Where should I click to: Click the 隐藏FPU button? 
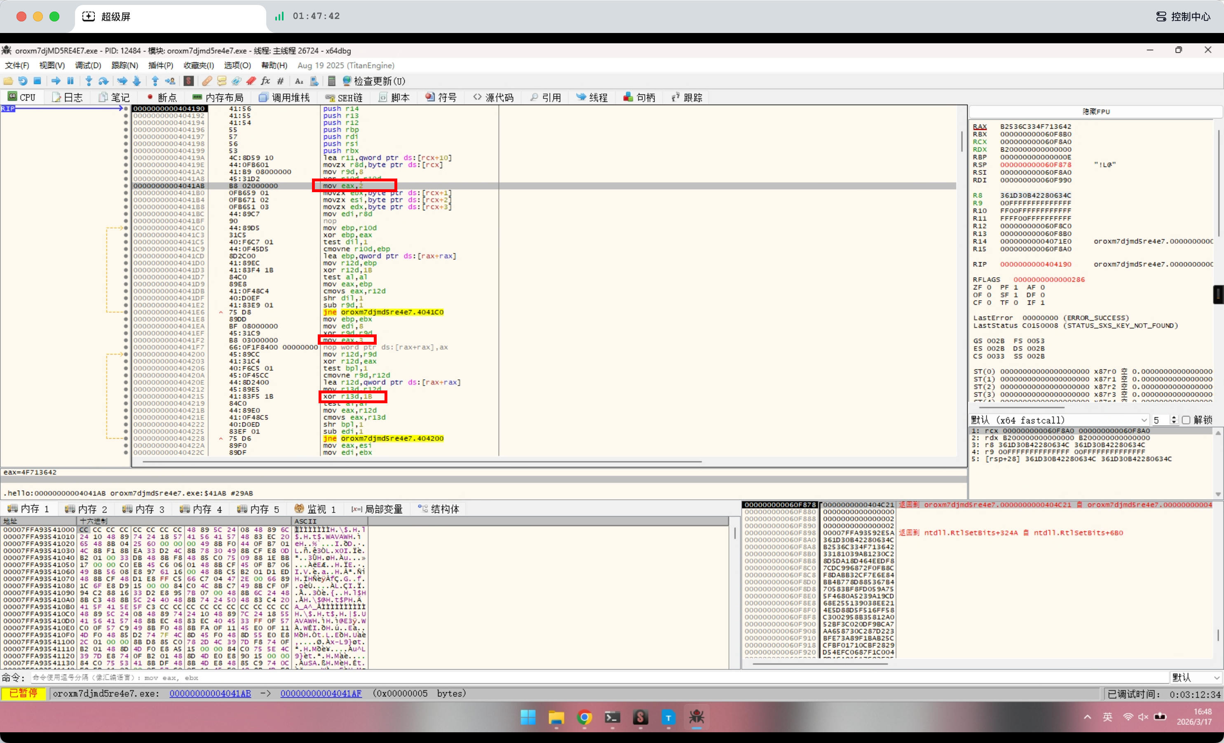(x=1095, y=111)
